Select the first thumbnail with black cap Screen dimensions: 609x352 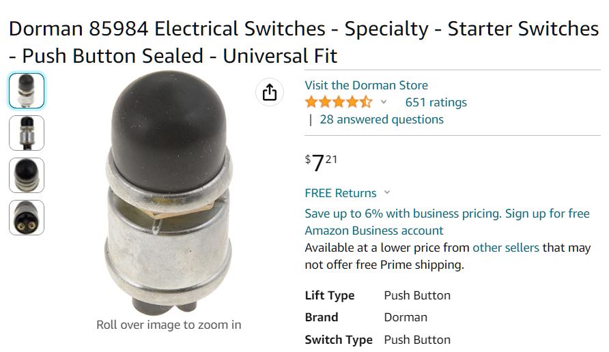(27, 91)
